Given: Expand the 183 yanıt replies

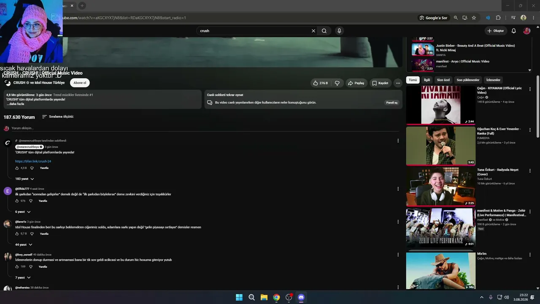Looking at the screenshot, I should tap(24, 179).
